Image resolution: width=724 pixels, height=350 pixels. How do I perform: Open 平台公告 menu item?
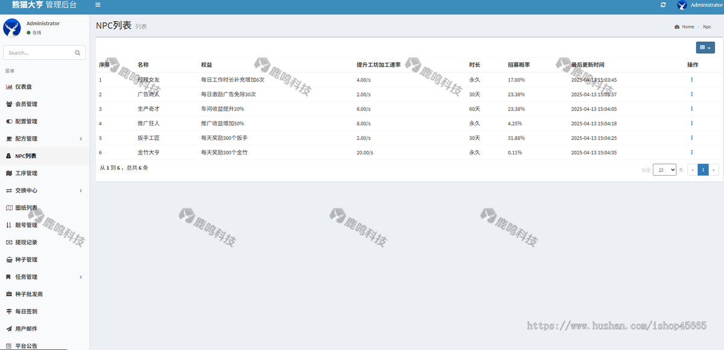pyautogui.click(x=45, y=346)
